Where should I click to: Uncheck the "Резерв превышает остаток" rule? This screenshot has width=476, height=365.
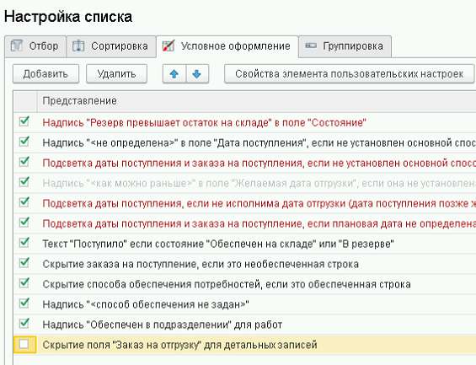pyautogui.click(x=24, y=121)
